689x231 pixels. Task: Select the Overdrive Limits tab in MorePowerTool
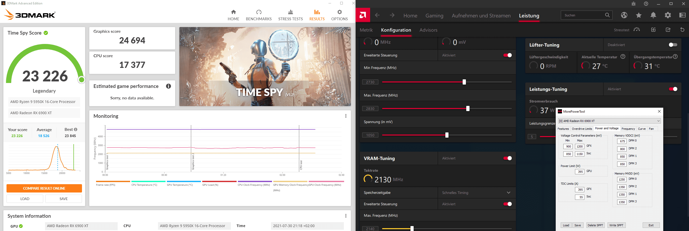point(582,129)
